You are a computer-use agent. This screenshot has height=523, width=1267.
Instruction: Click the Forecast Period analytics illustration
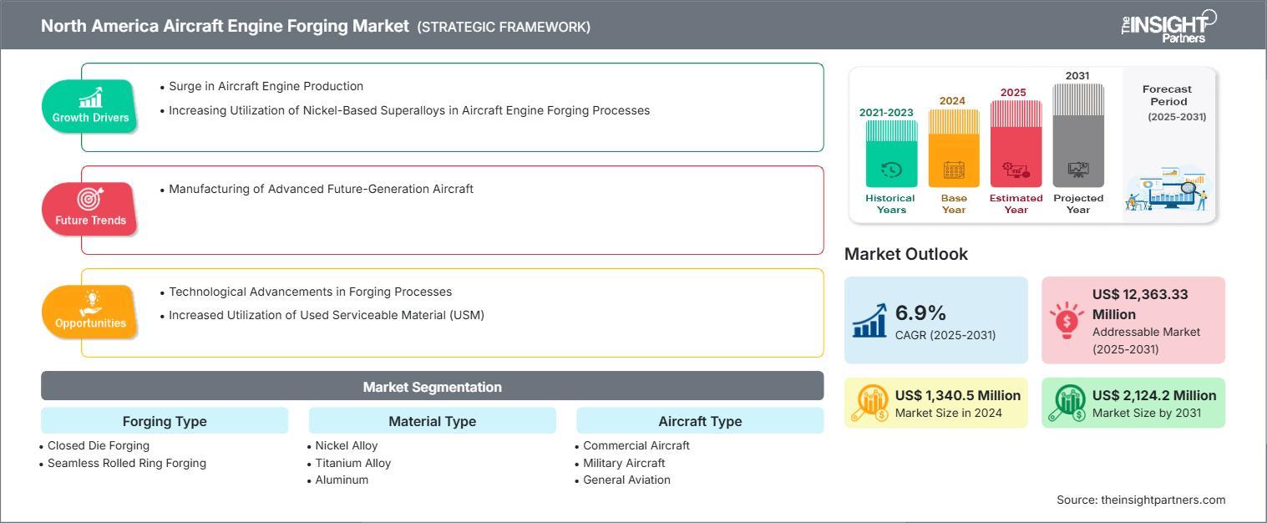(x=1167, y=189)
